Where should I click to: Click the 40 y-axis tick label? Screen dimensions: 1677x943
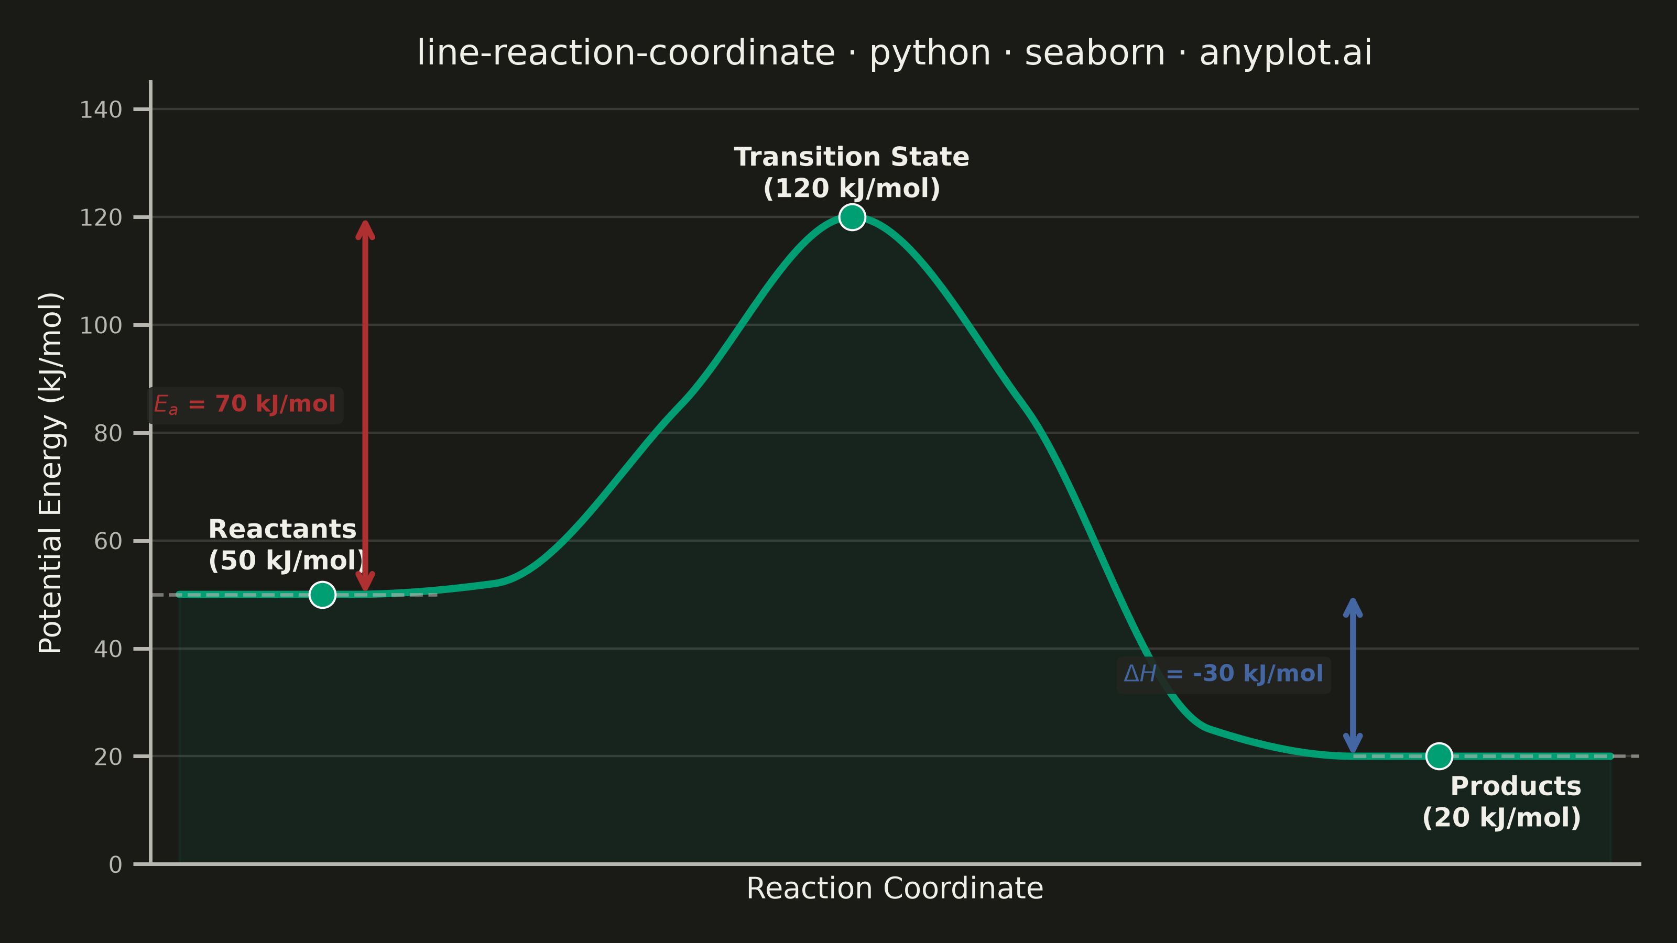(108, 650)
